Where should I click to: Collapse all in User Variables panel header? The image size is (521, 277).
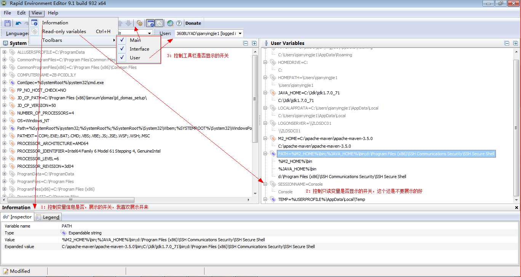[507, 43]
